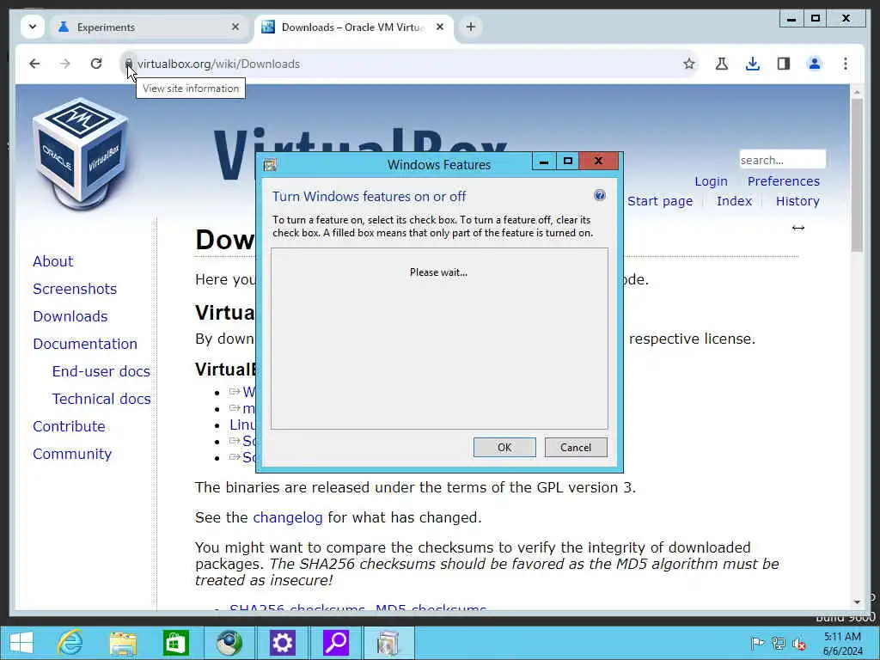The height and width of the screenshot is (660, 880).
Task: Open the Chrome profile avatar
Action: point(815,64)
